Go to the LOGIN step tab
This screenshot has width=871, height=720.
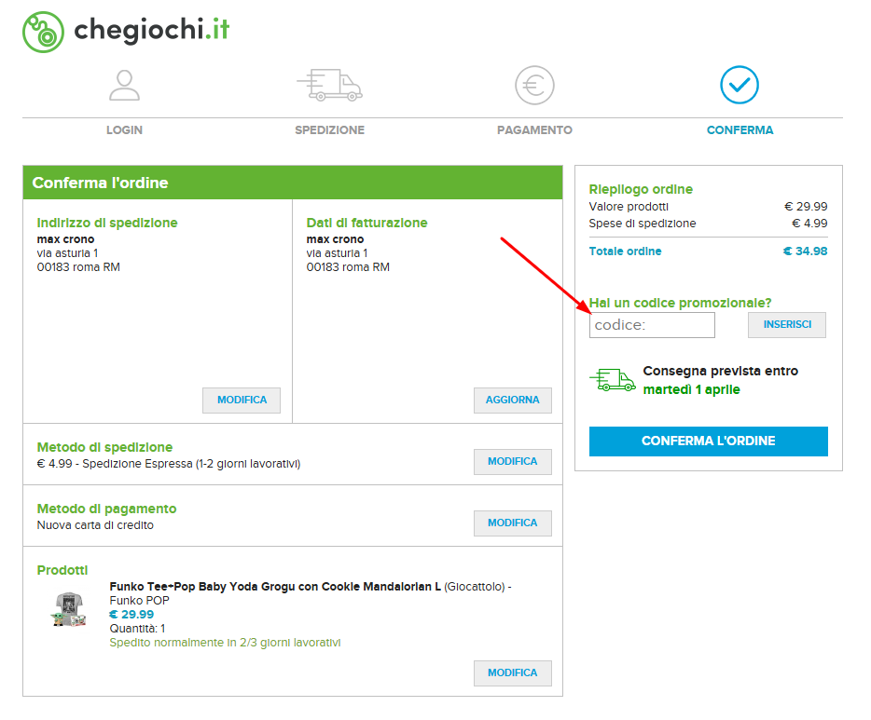124,130
